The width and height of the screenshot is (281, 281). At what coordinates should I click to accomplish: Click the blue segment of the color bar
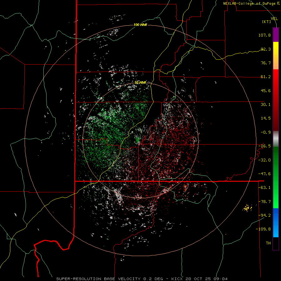[276, 223]
